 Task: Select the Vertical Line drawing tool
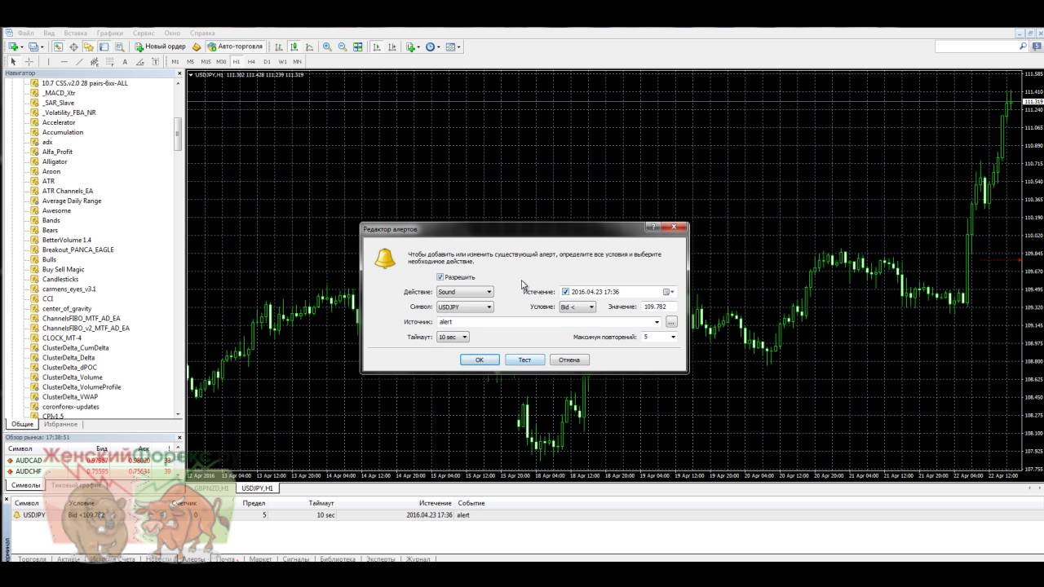tap(48, 61)
